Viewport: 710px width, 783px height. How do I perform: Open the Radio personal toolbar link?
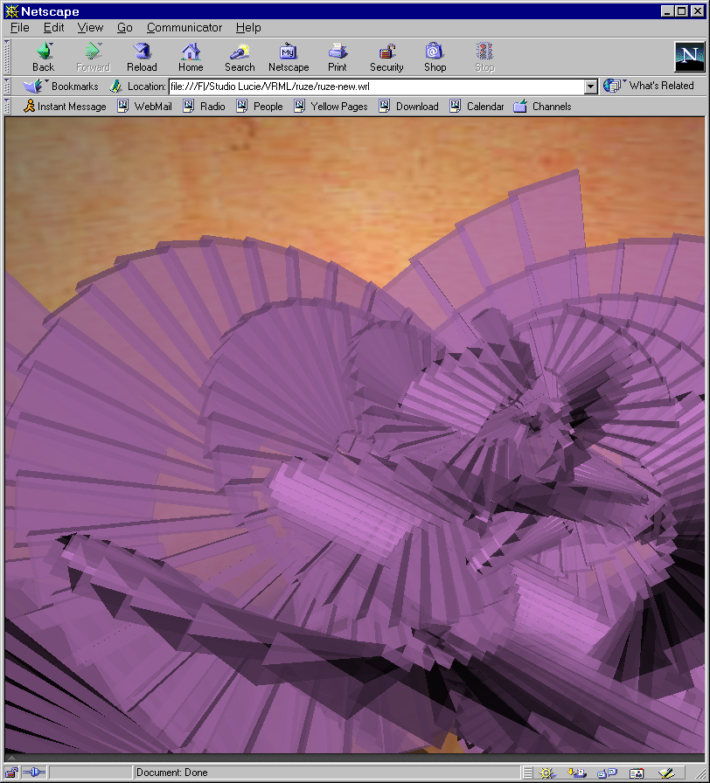[204, 107]
